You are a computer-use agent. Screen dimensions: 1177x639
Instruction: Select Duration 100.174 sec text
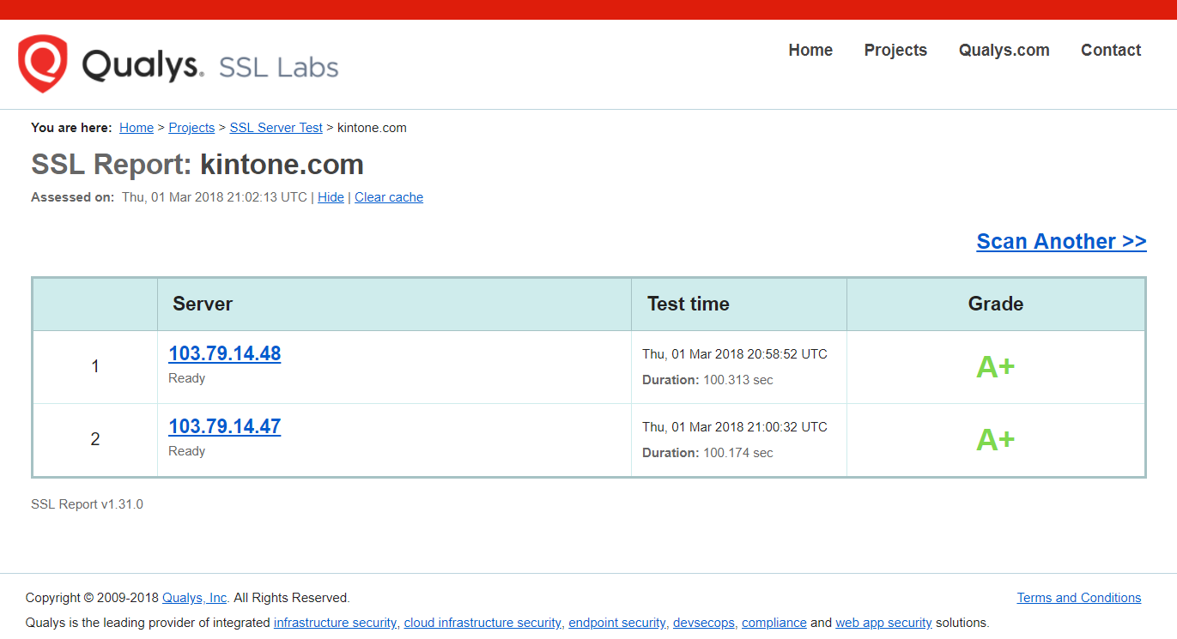coord(707,453)
